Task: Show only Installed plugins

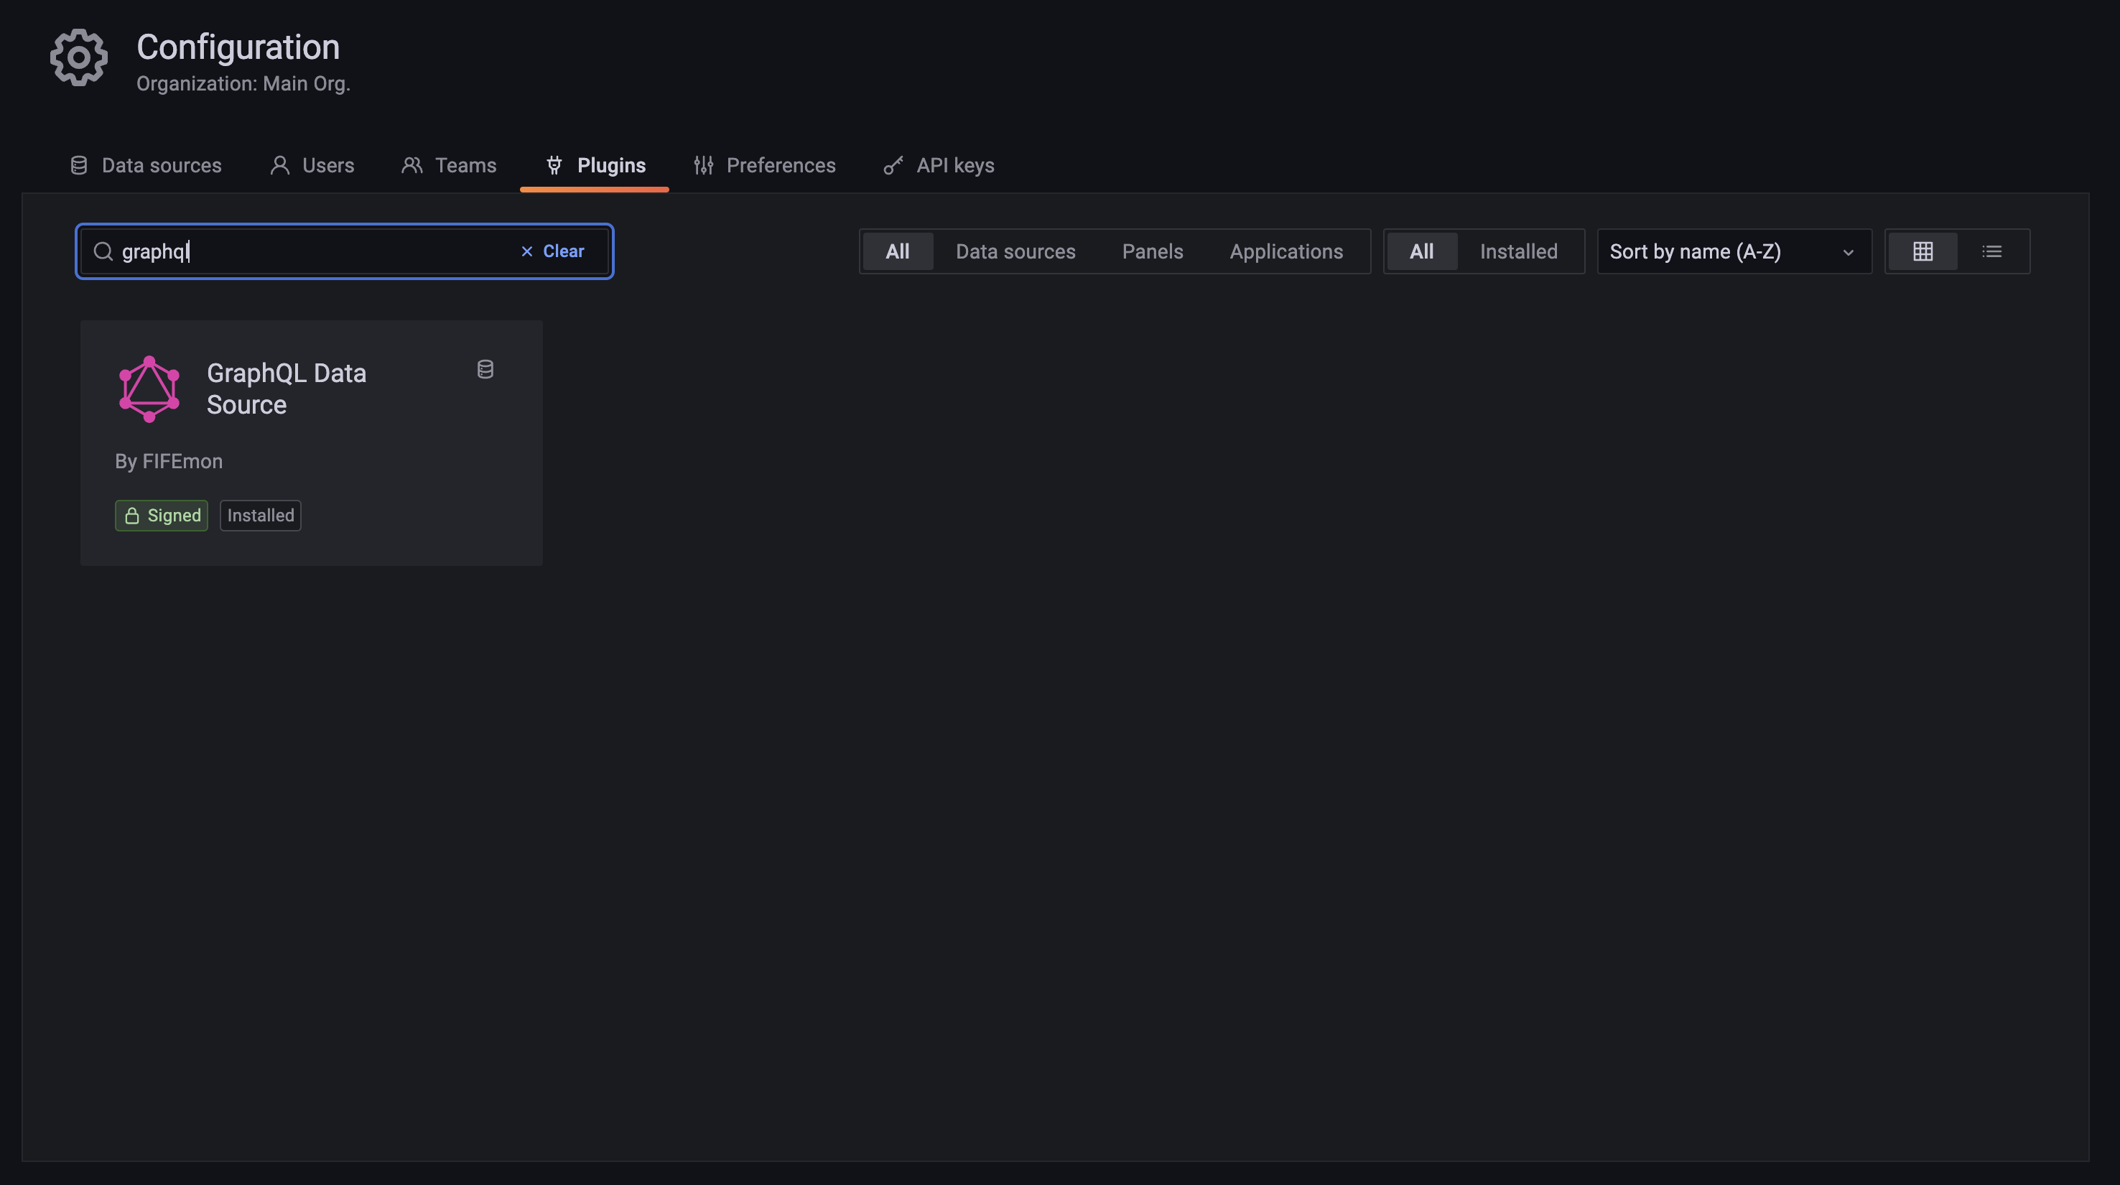Action: (x=1517, y=252)
